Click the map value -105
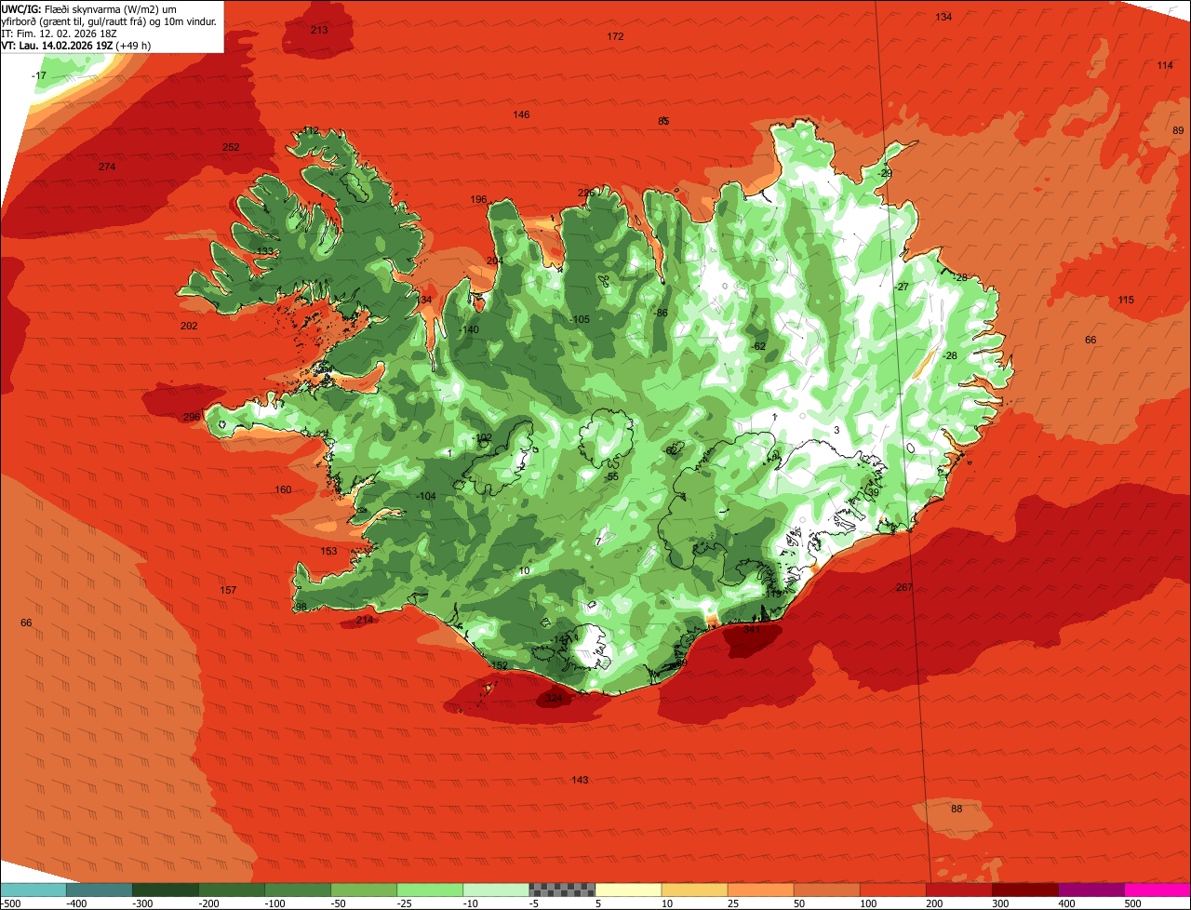 point(579,319)
